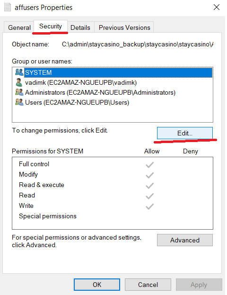Click the Object name path text
Screen dimensions: 227x295
click(x=138, y=44)
